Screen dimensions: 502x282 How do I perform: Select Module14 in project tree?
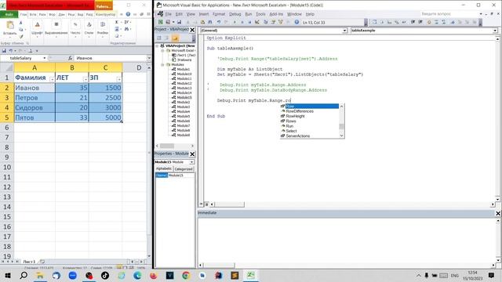pos(184,92)
